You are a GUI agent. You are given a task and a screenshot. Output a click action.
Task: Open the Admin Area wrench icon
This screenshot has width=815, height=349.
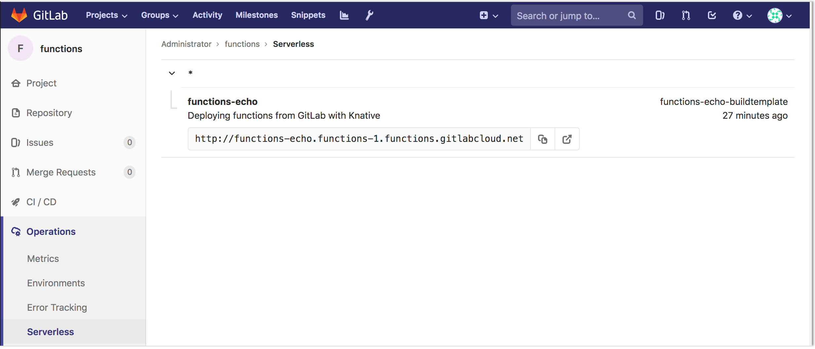[369, 15]
